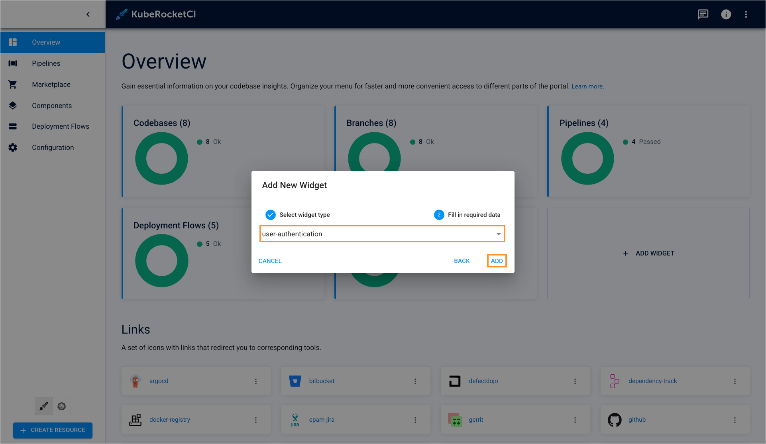This screenshot has width=766, height=444.
Task: Click the ADD WIDGET placeholder area
Action: 648,253
